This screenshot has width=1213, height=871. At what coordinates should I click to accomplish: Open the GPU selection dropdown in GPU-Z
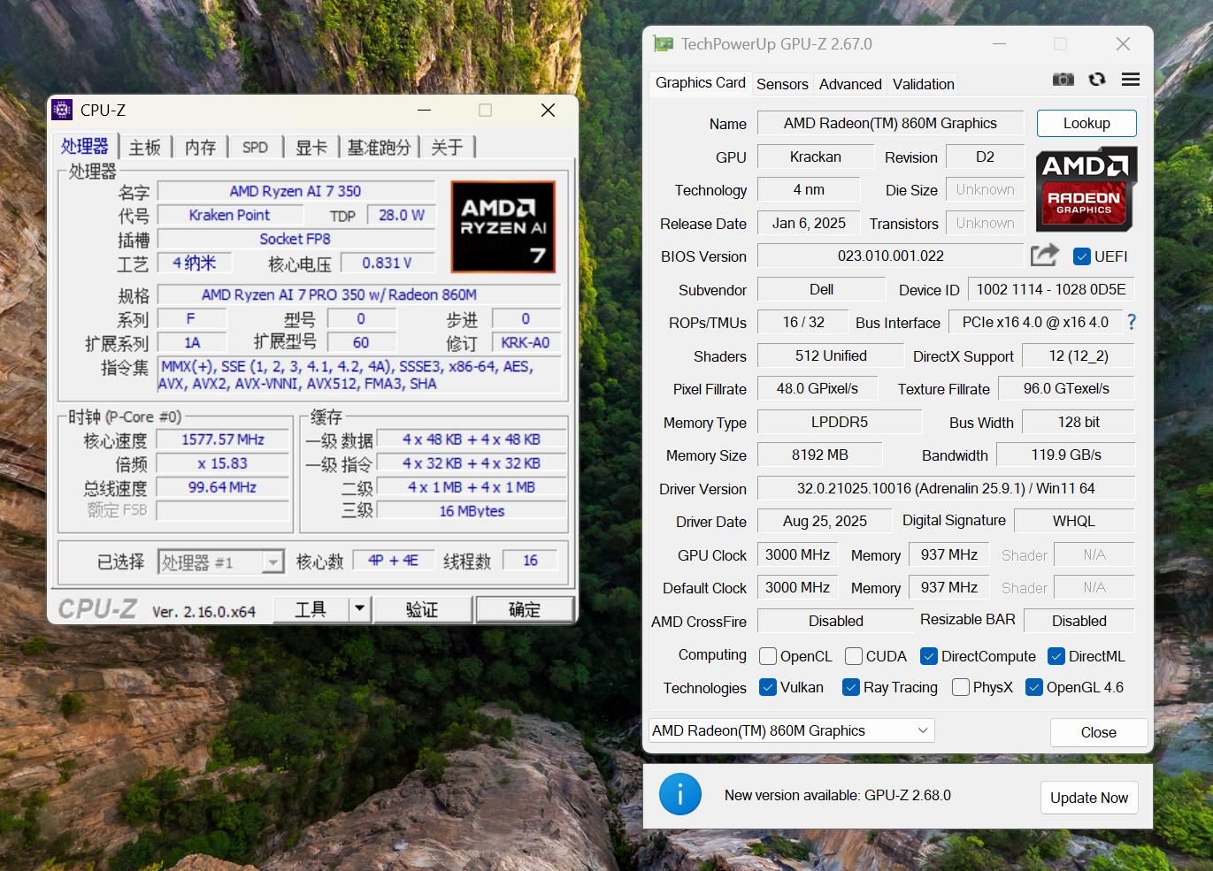(x=792, y=730)
